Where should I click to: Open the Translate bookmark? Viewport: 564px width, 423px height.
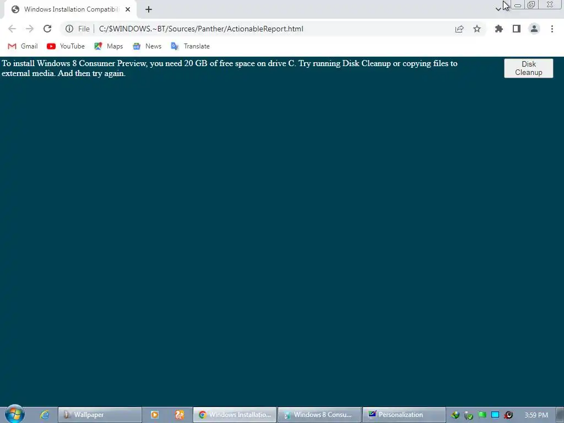190,46
